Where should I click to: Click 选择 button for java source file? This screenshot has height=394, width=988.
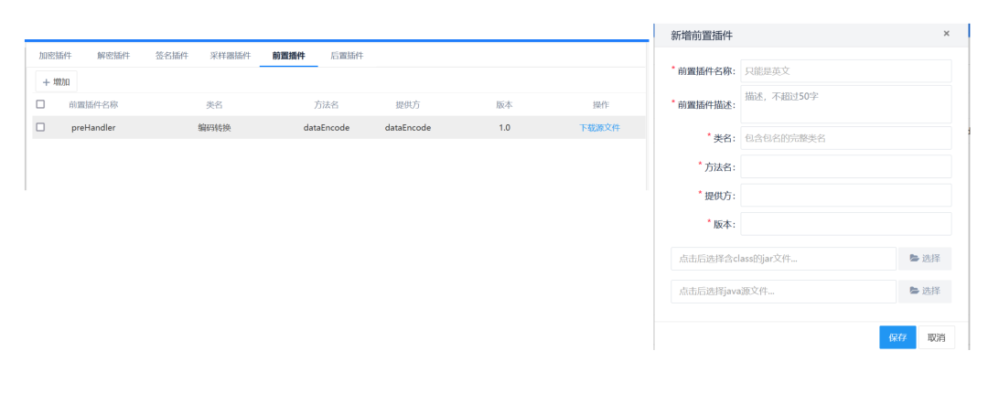click(924, 292)
